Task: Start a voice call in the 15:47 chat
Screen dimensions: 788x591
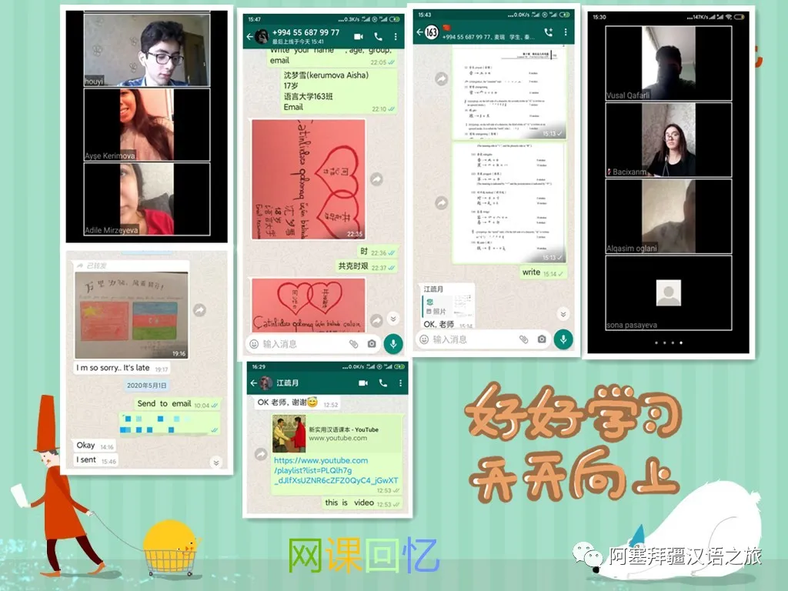Action: pos(379,37)
